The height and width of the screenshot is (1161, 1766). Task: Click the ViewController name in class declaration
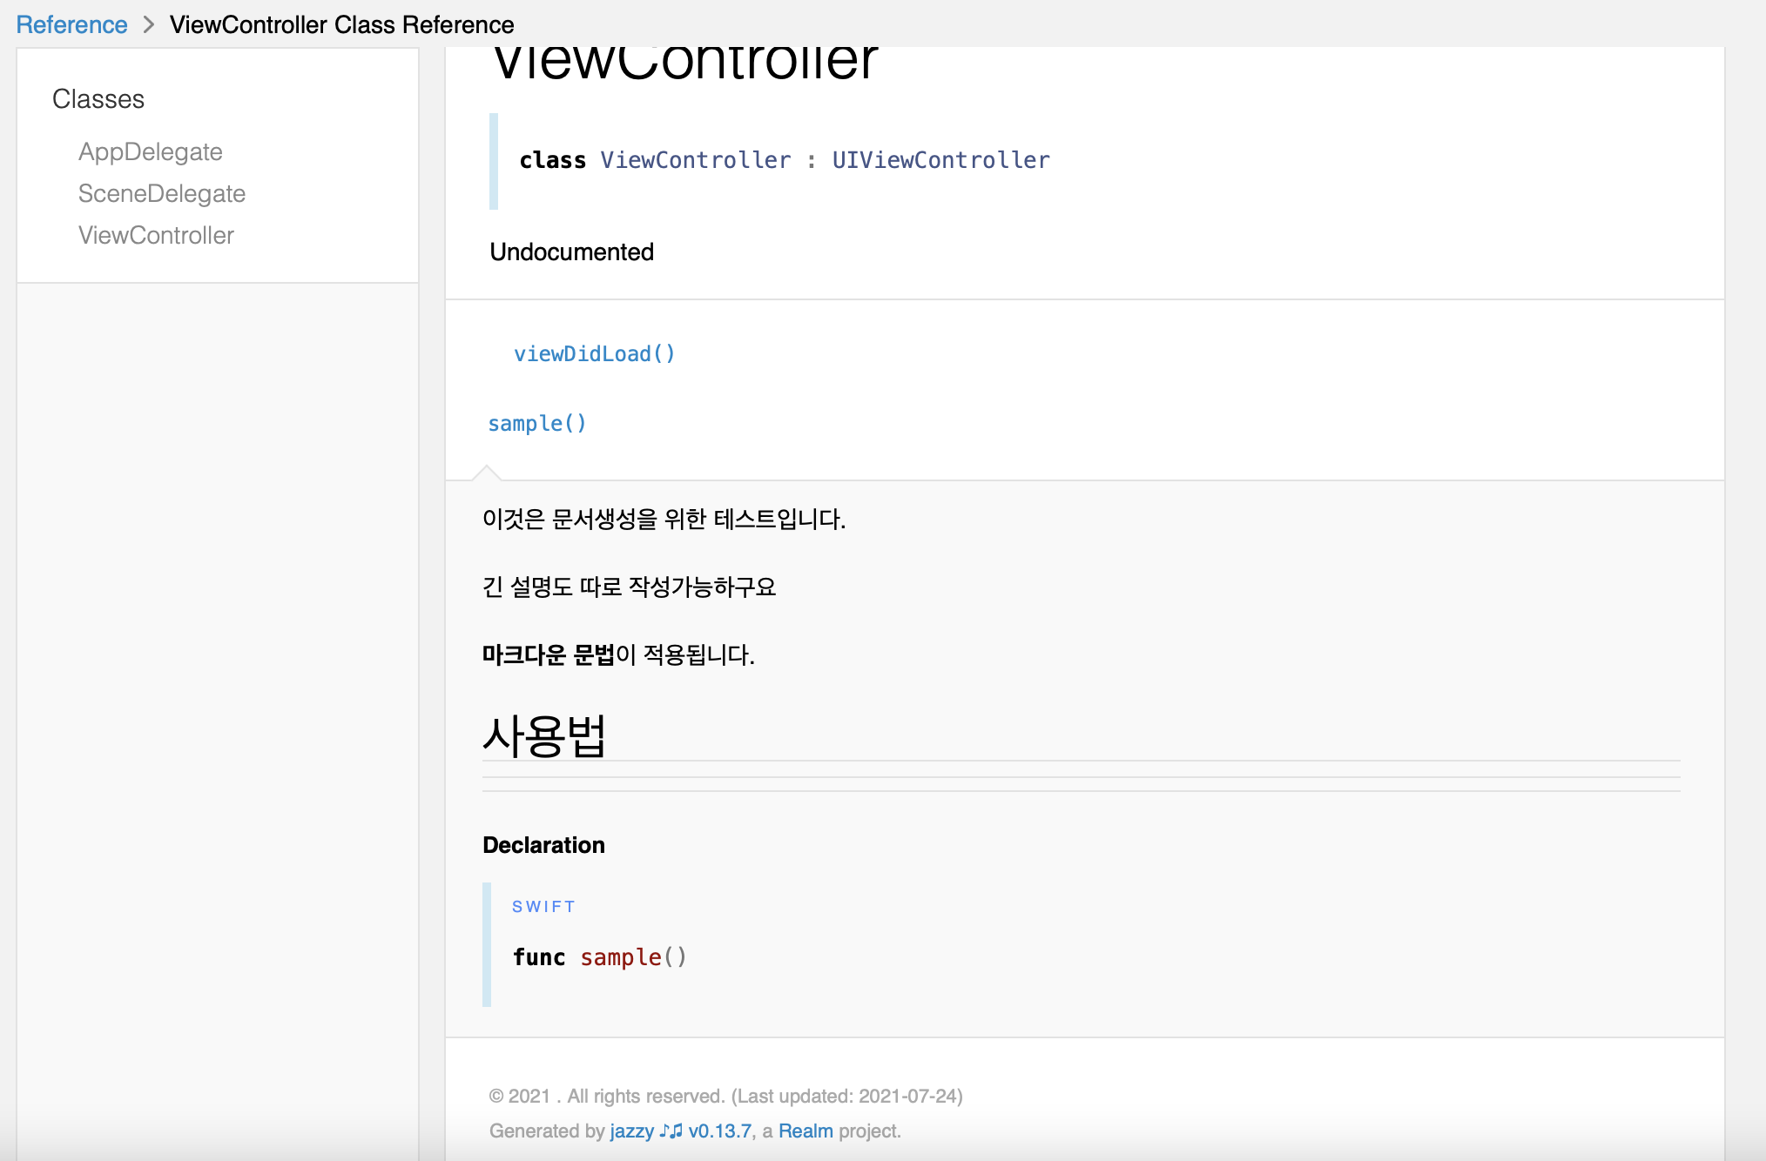click(x=695, y=160)
